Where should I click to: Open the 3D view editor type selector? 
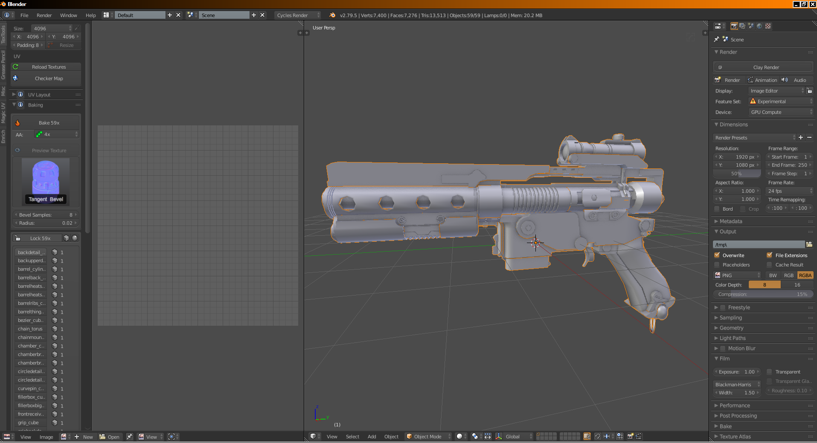[x=315, y=436]
